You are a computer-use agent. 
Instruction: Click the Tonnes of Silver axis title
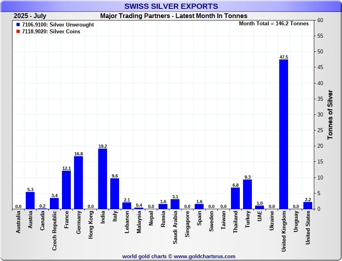[330, 114]
